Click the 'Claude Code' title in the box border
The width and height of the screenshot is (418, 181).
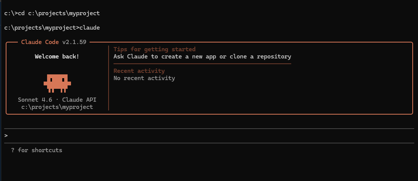coord(40,42)
